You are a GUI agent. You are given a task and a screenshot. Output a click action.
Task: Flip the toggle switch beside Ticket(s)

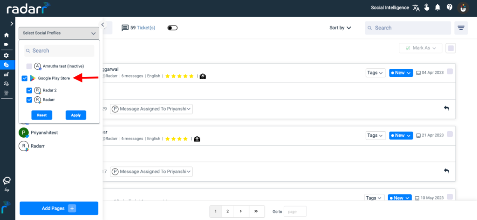tap(172, 28)
